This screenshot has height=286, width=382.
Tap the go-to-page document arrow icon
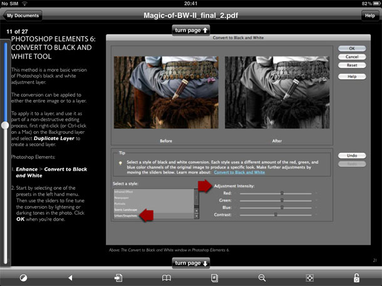pos(118,278)
